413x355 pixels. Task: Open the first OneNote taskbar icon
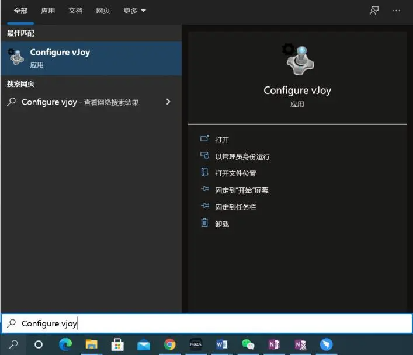coord(274,344)
